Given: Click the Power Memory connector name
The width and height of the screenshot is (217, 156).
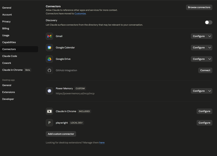Looking at the screenshot, I should pyautogui.click(x=64, y=88).
